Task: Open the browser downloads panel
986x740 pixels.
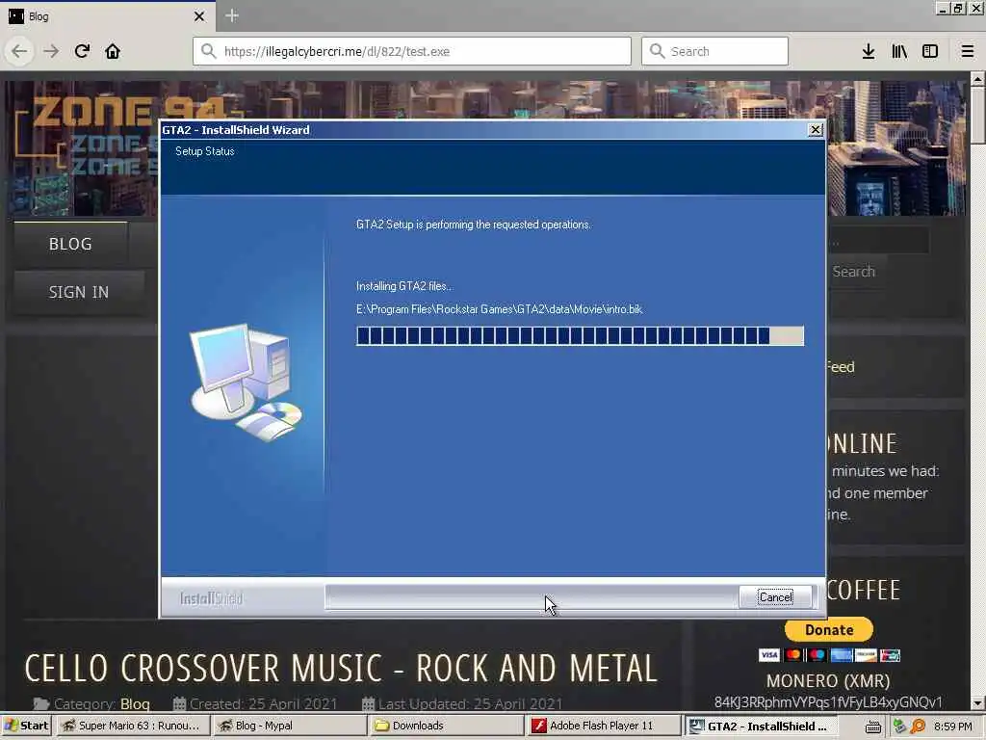Action: (x=869, y=51)
